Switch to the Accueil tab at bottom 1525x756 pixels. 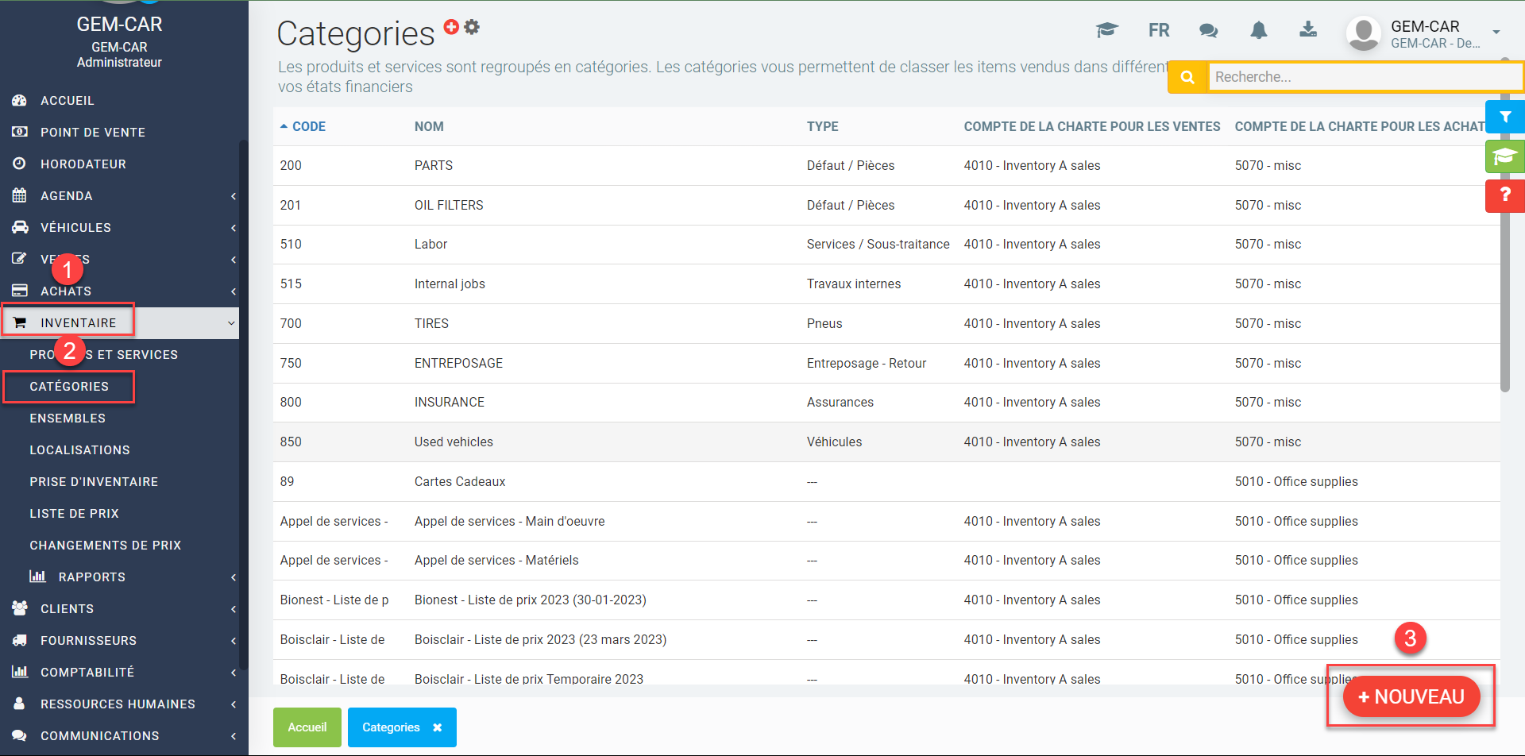pyautogui.click(x=307, y=727)
